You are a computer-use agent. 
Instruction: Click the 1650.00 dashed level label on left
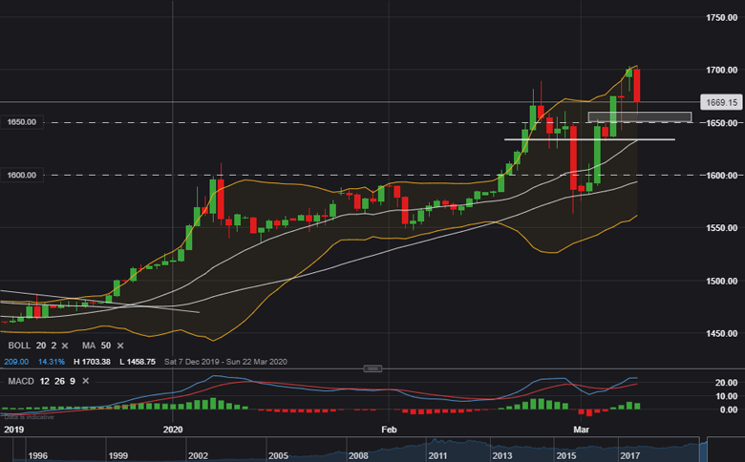pos(19,122)
